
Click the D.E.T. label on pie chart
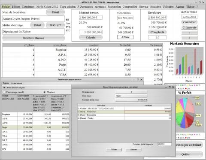pos(198,104)
